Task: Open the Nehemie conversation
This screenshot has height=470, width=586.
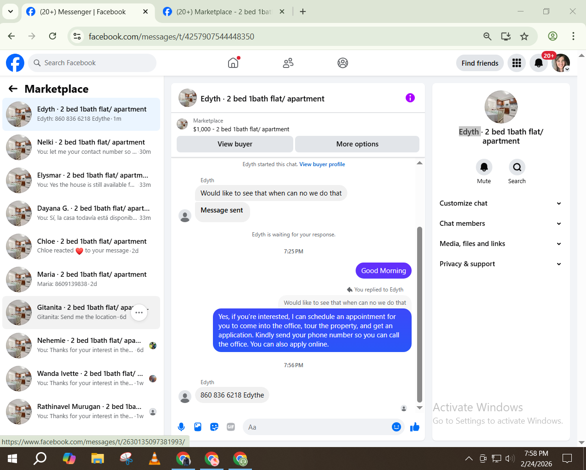Action: coord(81,346)
